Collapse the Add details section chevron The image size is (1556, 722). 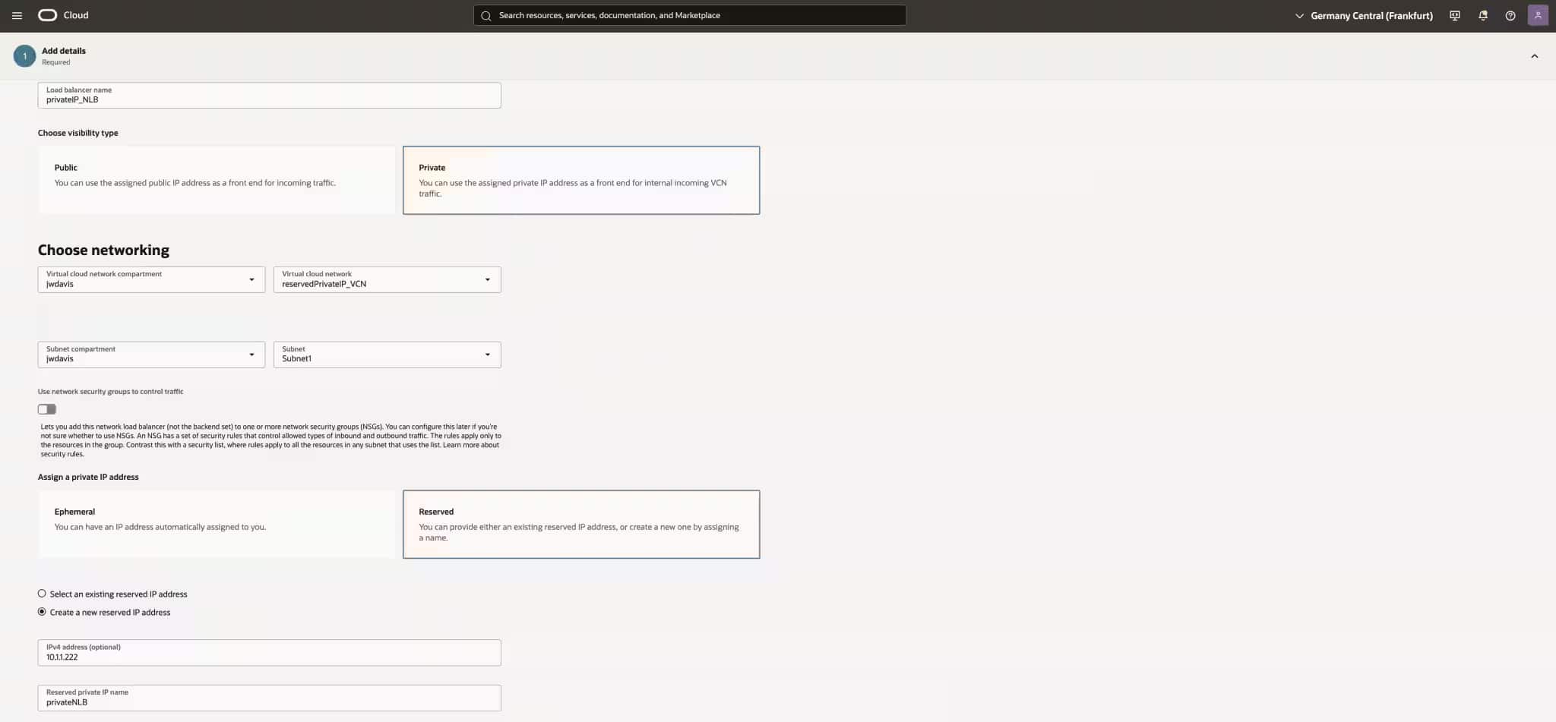click(1534, 56)
